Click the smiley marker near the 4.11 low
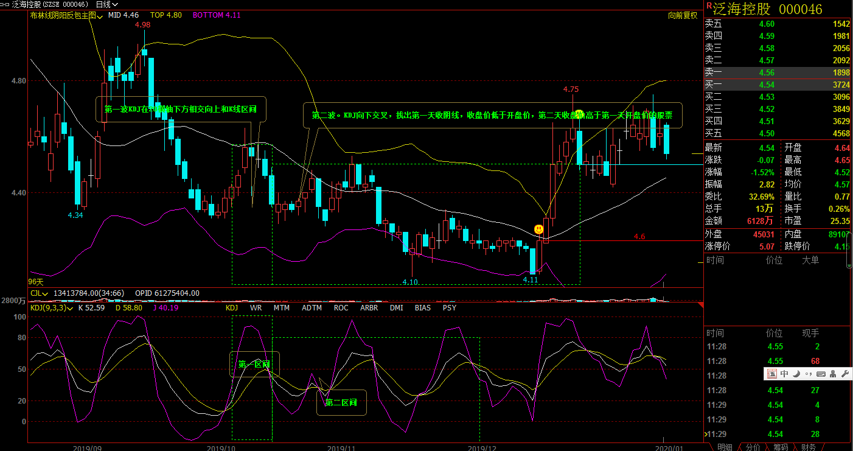 [x=538, y=229]
